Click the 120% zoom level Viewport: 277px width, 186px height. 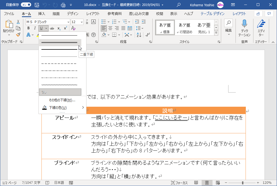point(267,183)
